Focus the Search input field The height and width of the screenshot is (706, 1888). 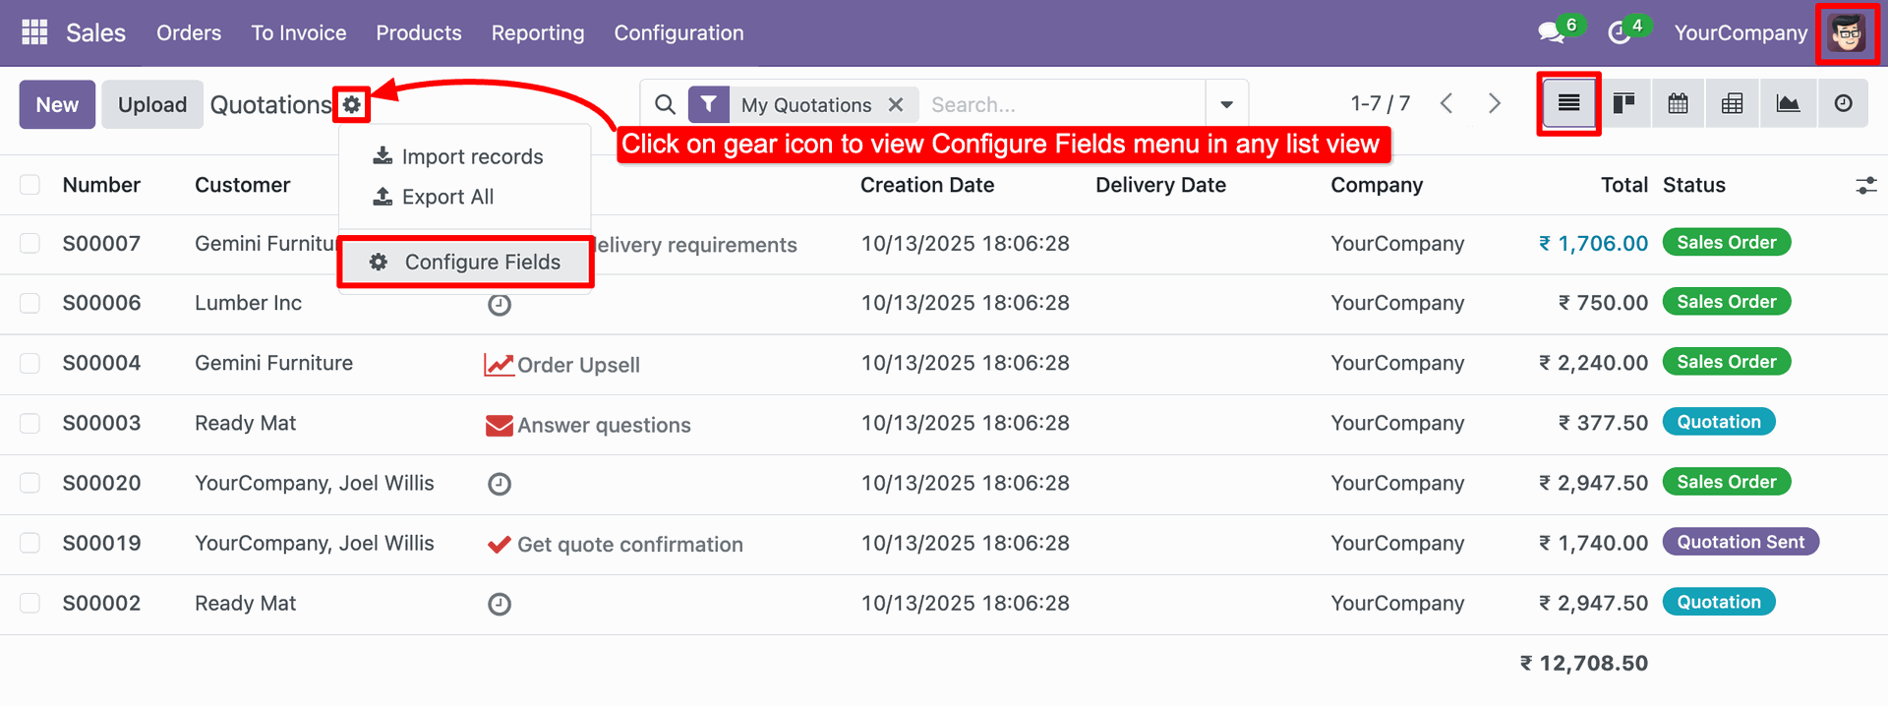[x=1062, y=104]
